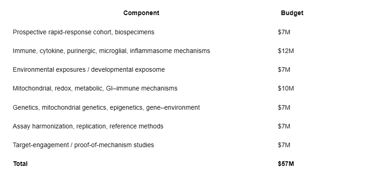Select Genetics, mitochondrial genetics, epigenetics cell
The height and width of the screenshot is (186, 389).
[106, 108]
